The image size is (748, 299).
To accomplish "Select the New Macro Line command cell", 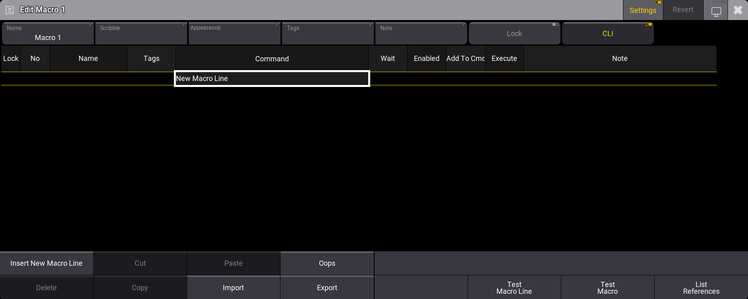I will pyautogui.click(x=272, y=79).
